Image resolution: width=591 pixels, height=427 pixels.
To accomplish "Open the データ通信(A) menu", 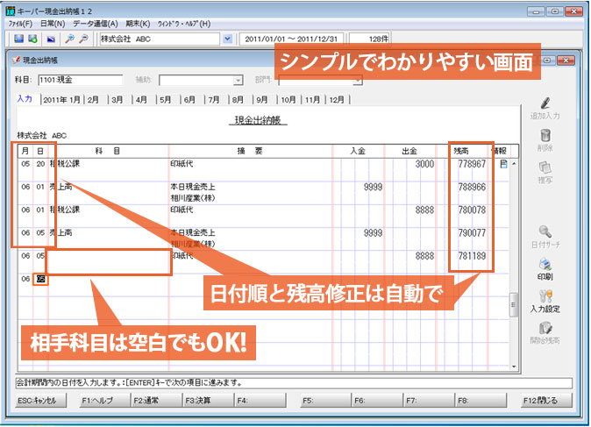I will point(96,24).
